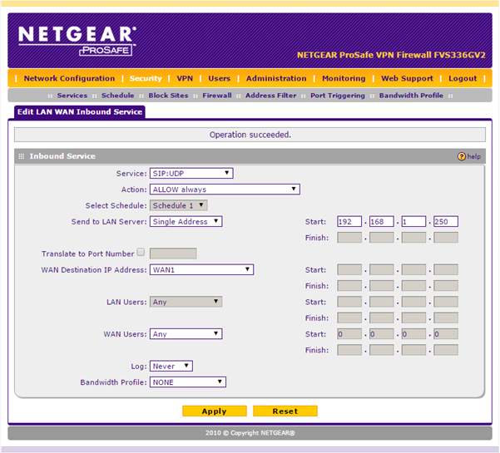Screen dimensions: 500x453
Task: Open Network Configuration menu
Action: pyautogui.click(x=69, y=78)
